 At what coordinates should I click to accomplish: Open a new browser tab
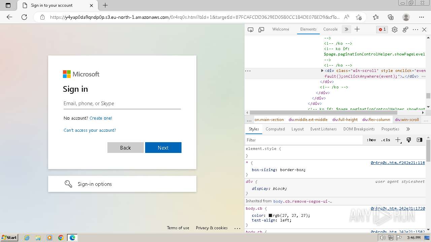point(105,5)
